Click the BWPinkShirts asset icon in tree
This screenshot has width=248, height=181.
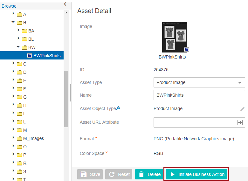(29, 56)
